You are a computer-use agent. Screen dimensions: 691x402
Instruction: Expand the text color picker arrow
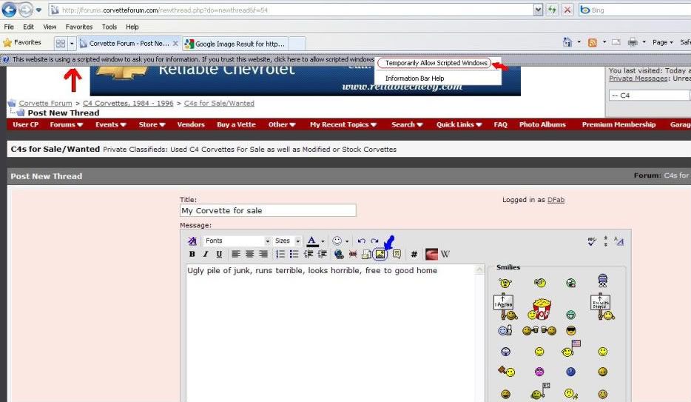click(x=323, y=241)
